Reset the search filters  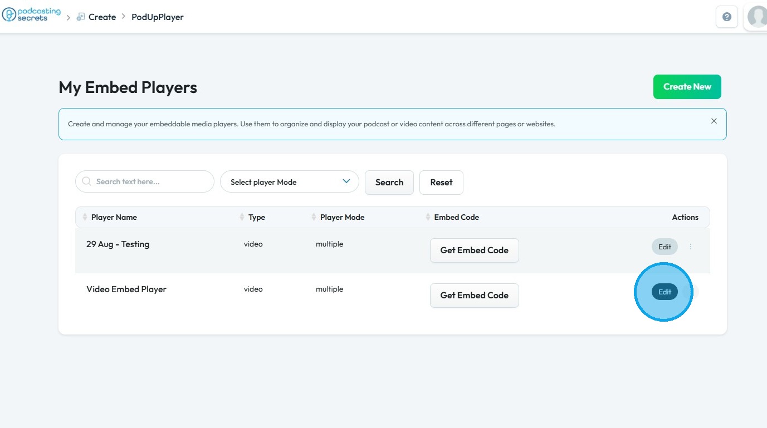pos(441,182)
